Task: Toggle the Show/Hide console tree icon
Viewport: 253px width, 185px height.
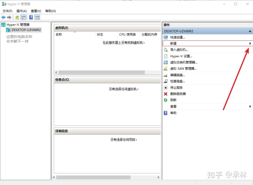Action: coord(24,18)
